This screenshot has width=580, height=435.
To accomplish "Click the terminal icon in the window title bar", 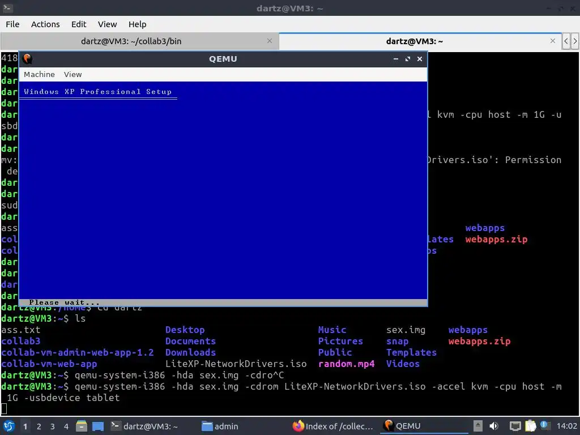I will (x=8, y=8).
